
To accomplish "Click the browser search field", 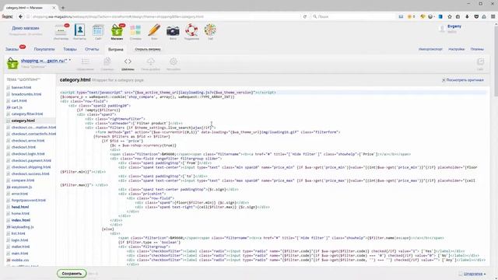I will click(x=352, y=16).
